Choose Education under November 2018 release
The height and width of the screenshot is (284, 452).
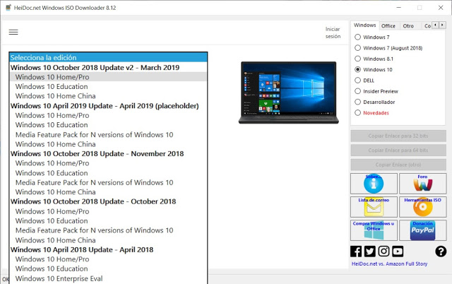coord(108,173)
